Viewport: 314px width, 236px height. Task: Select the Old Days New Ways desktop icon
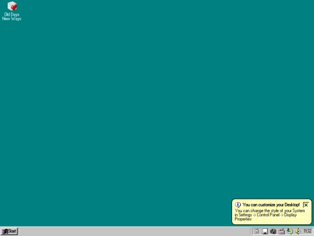(x=12, y=11)
